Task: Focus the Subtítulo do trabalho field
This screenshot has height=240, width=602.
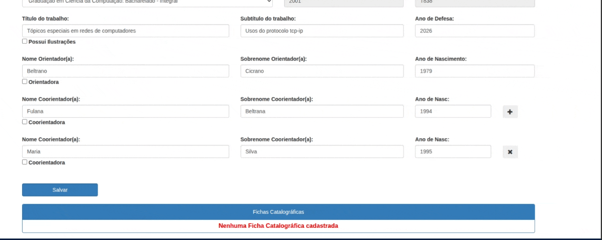Action: click(x=322, y=31)
